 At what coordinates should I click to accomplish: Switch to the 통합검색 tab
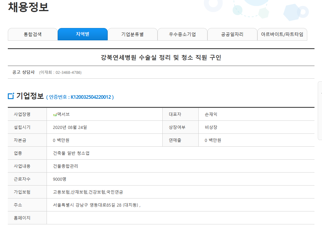pyautogui.click(x=32, y=34)
